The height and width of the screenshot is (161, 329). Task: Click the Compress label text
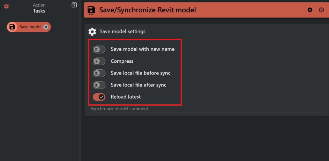coord(122,61)
